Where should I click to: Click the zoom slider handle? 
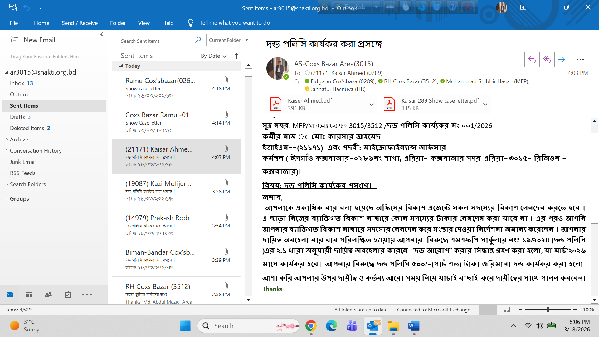(x=548, y=310)
